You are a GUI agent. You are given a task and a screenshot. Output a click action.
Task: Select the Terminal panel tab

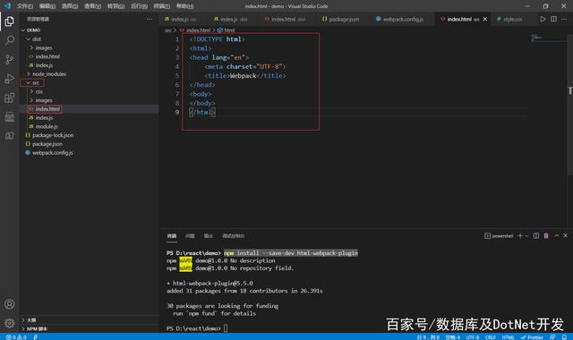pyautogui.click(x=172, y=236)
